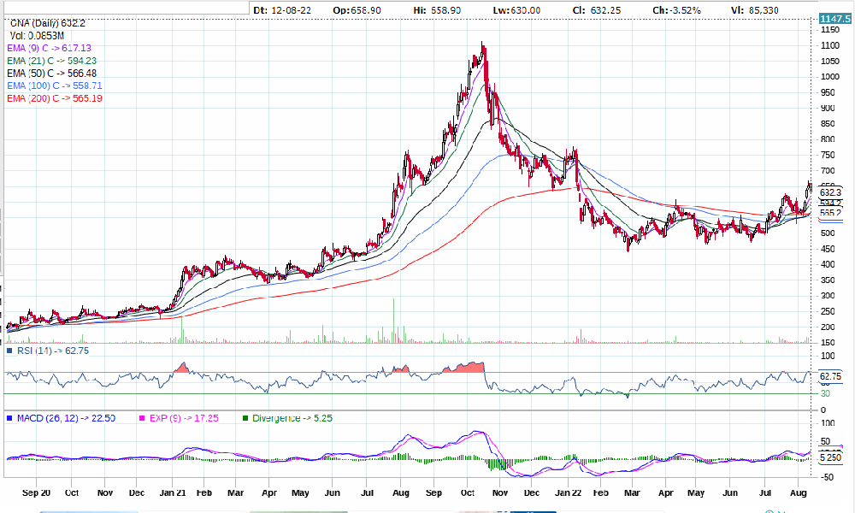Click the Vl: 85,330 volume value
Image resolution: width=855 pixels, height=513 pixels.
click(x=755, y=10)
